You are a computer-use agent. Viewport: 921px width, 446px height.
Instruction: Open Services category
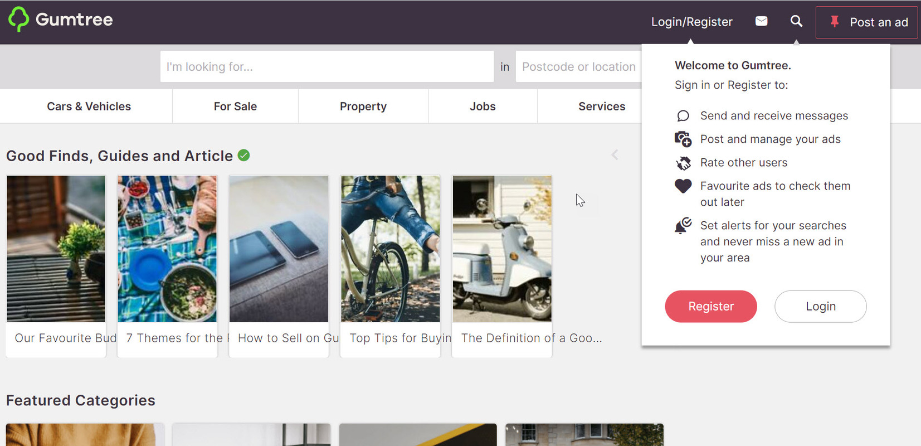(602, 106)
